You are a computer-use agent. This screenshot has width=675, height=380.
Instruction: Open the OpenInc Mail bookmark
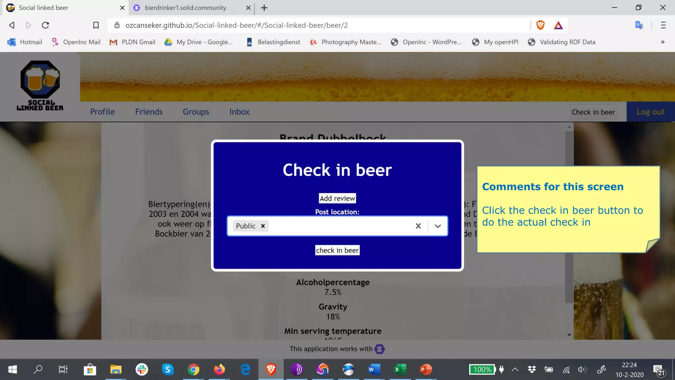[x=76, y=42]
